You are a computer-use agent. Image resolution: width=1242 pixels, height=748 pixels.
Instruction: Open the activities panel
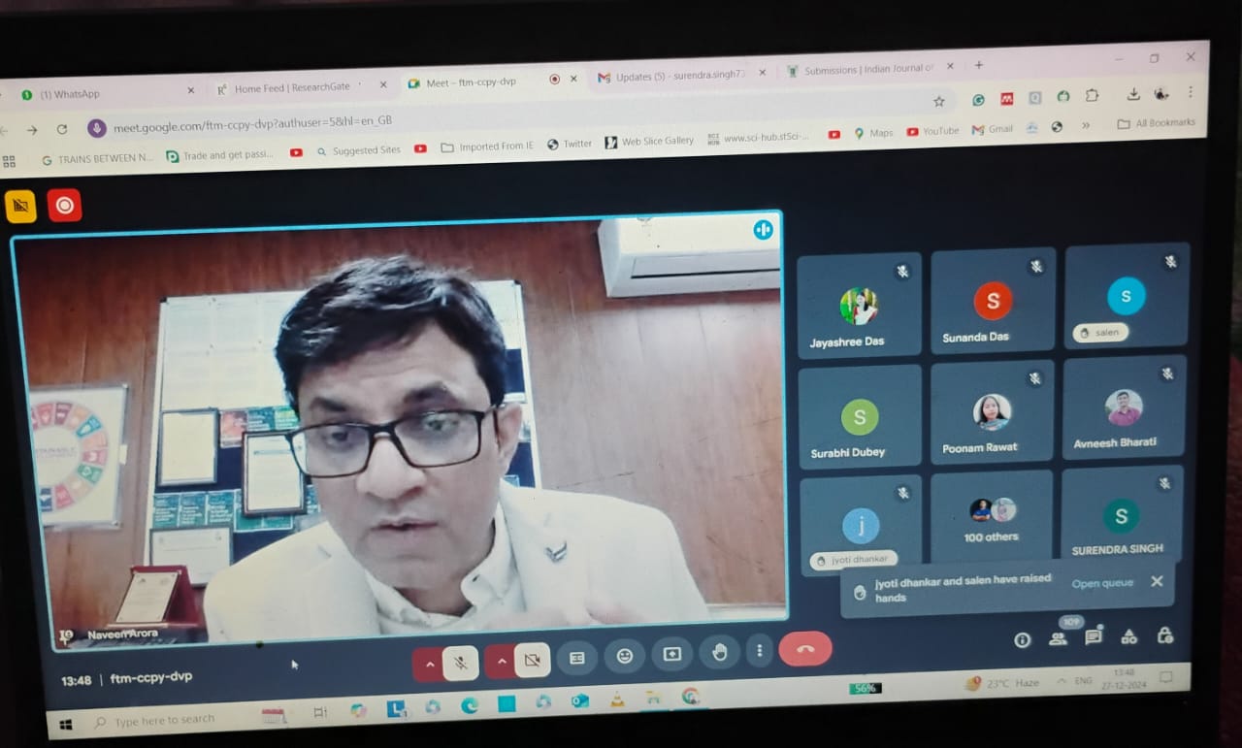1128,636
